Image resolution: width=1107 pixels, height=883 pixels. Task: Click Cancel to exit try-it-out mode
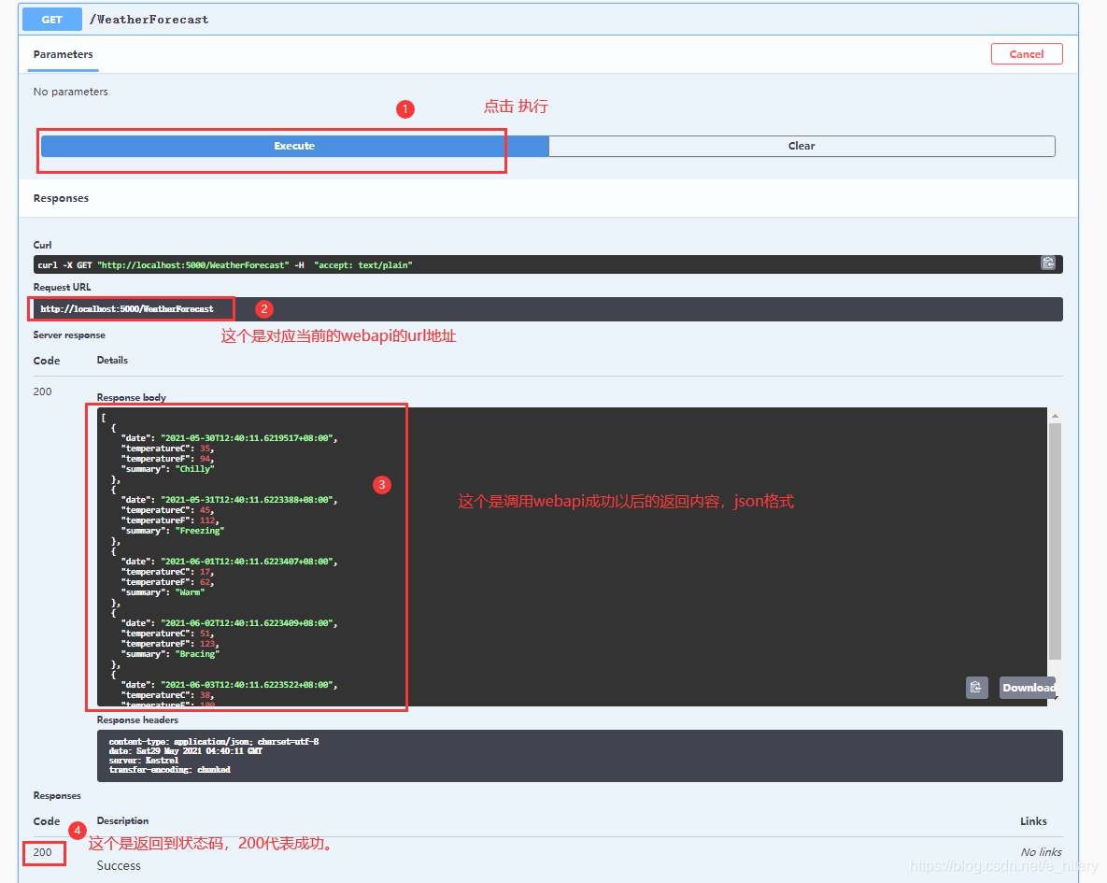[1027, 53]
